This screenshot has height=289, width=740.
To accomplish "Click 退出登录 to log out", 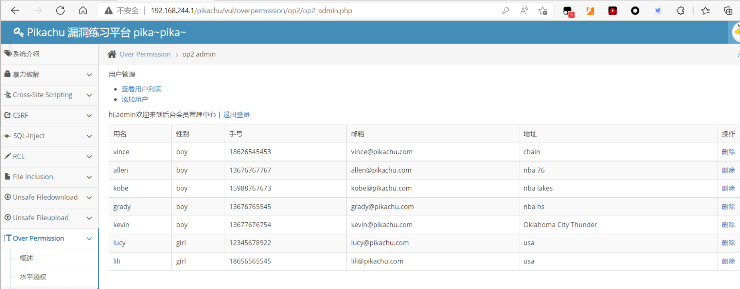I will (x=236, y=115).
